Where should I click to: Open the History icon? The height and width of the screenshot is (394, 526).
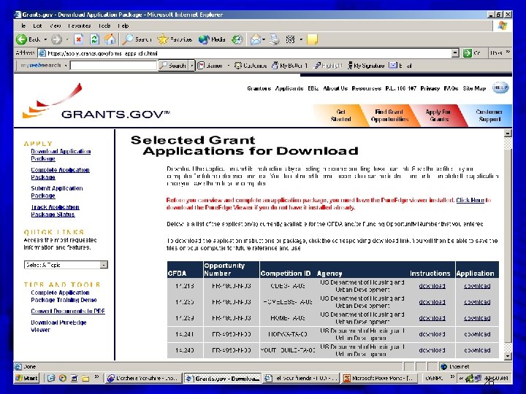click(237, 39)
